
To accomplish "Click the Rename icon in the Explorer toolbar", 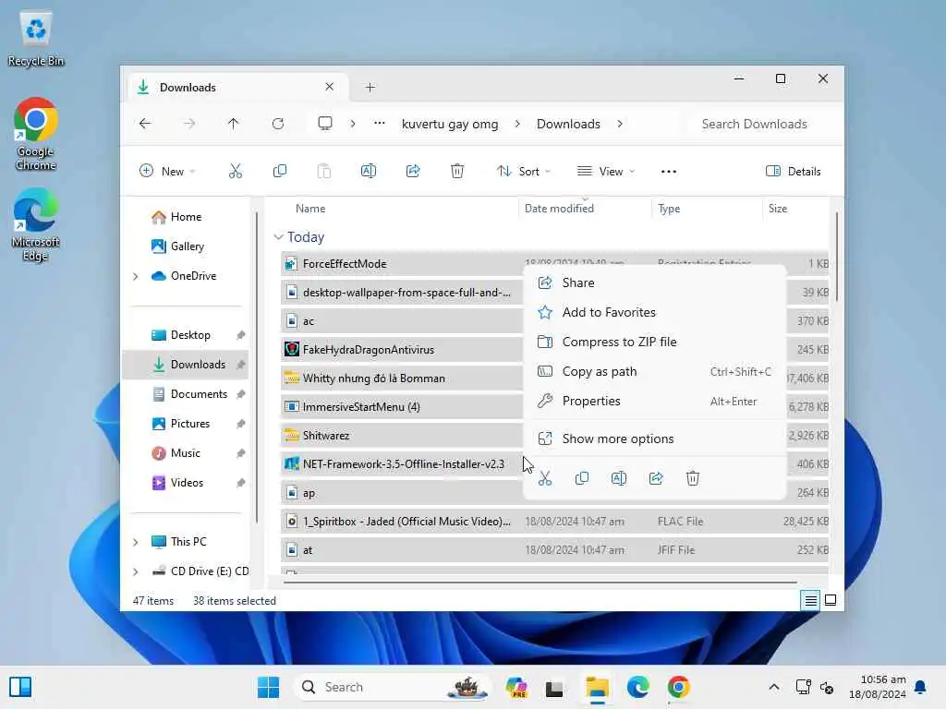I will 368,171.
